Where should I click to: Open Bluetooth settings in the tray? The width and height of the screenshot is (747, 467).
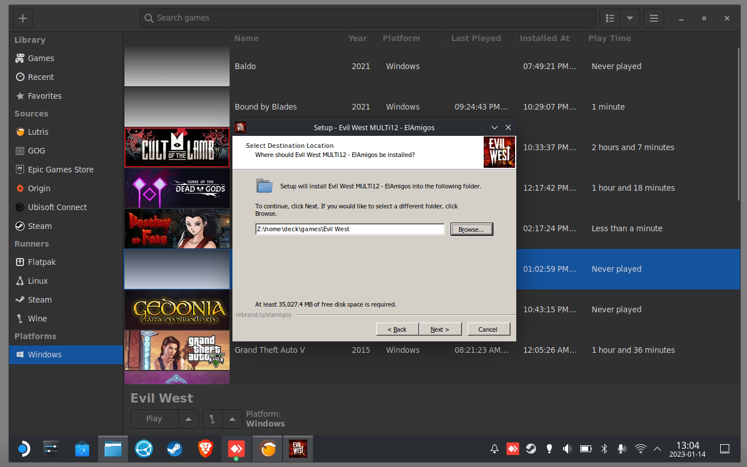pos(604,449)
